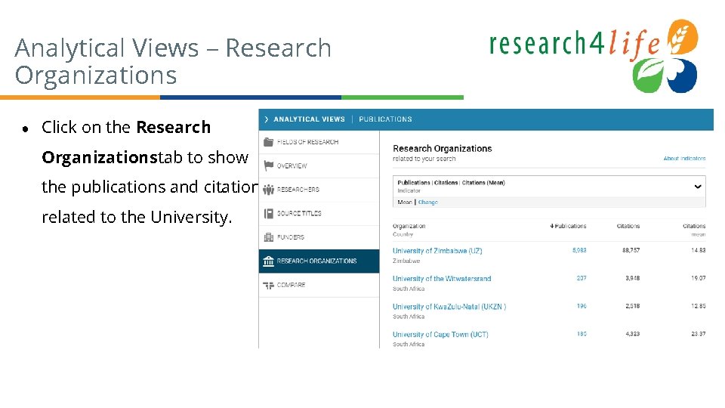The image size is (725, 408).
Task: Click the Zimbabwe country label
Action: (x=406, y=261)
